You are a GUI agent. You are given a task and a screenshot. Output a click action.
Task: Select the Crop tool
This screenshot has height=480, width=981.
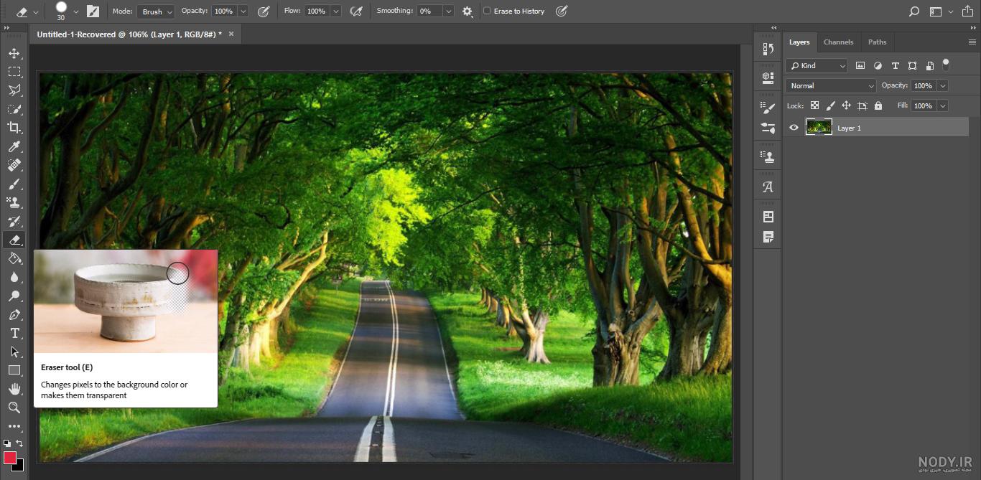(x=14, y=128)
